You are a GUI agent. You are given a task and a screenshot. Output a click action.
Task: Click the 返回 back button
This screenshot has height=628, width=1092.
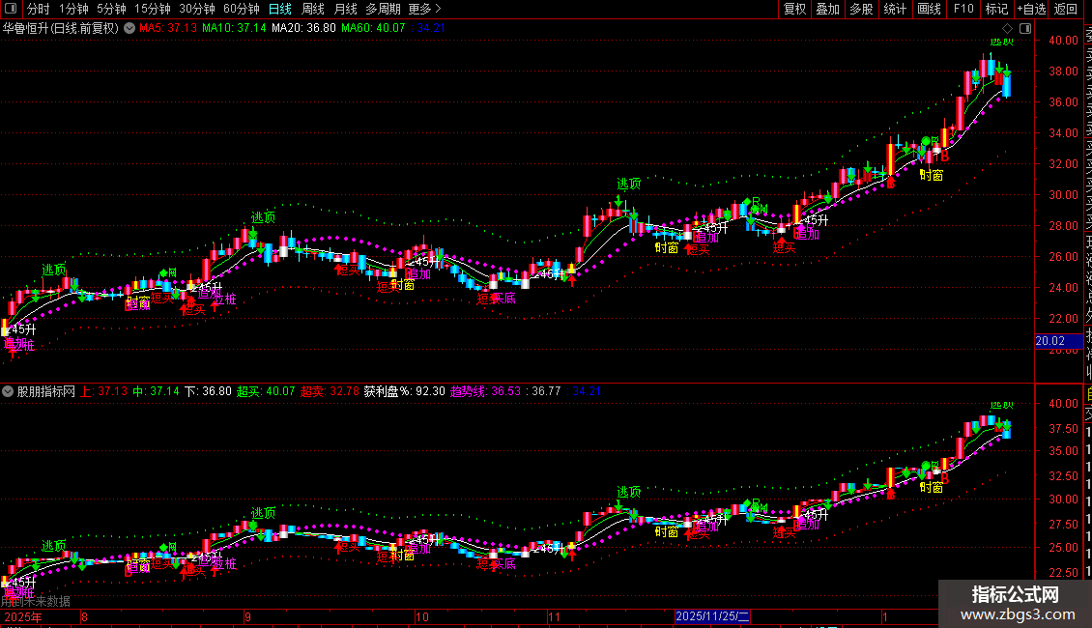click(x=1066, y=9)
